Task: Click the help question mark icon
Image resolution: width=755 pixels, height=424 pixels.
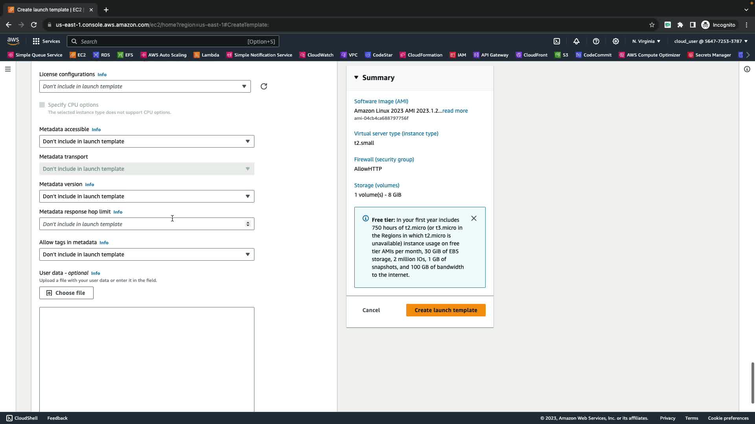Action: pyautogui.click(x=596, y=41)
